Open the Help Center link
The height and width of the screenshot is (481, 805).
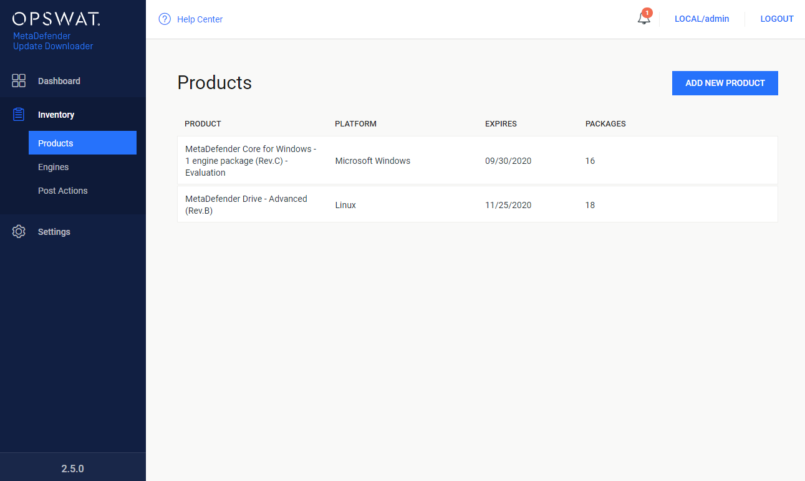click(200, 19)
